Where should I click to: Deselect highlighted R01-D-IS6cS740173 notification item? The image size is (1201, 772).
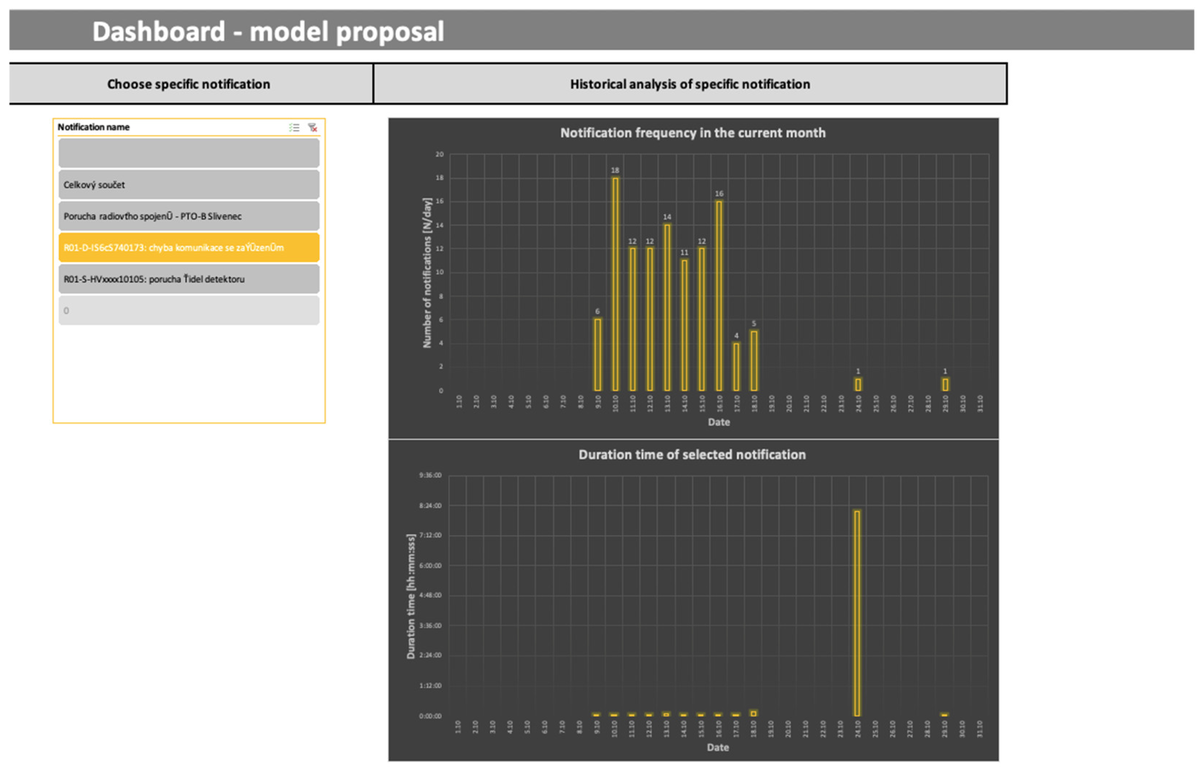pyautogui.click(x=189, y=248)
